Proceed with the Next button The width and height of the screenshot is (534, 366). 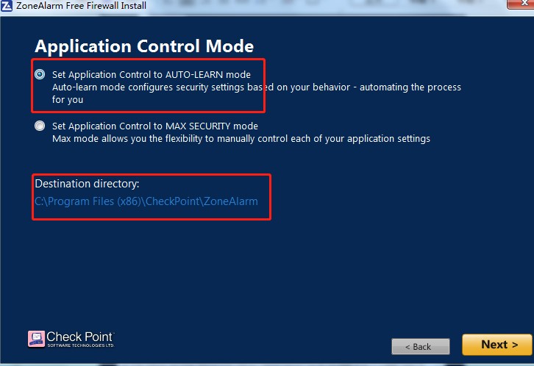[497, 345]
